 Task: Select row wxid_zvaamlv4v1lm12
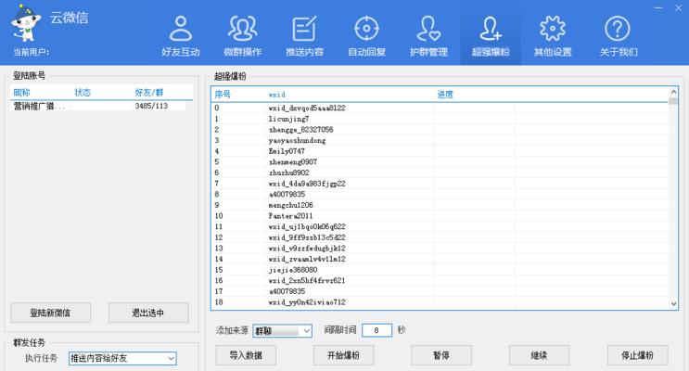pyautogui.click(x=440, y=259)
